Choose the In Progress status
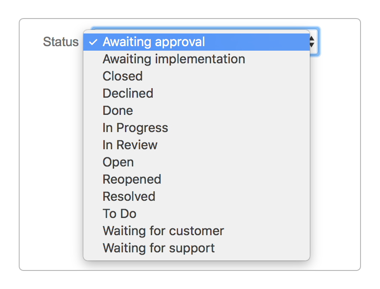 coord(135,128)
